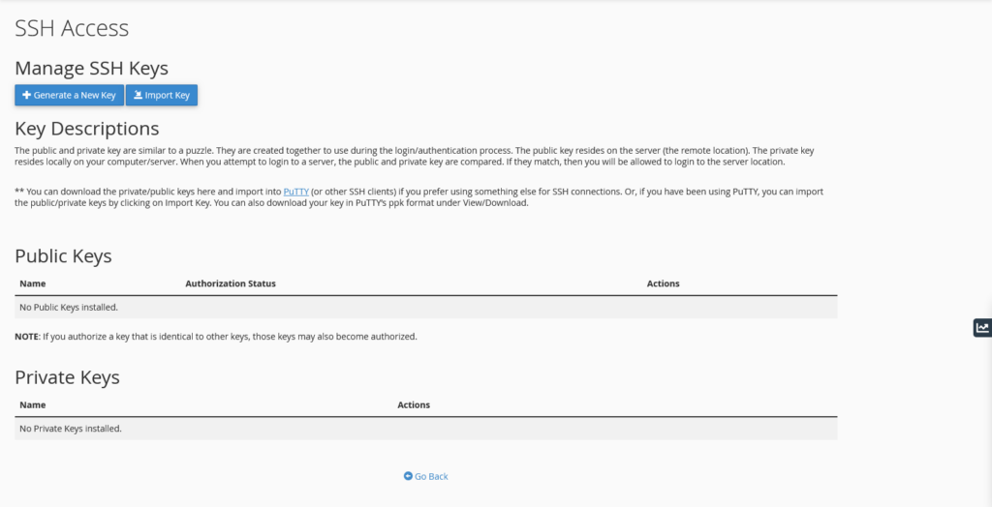Click the Authorization Status column header

coord(231,283)
